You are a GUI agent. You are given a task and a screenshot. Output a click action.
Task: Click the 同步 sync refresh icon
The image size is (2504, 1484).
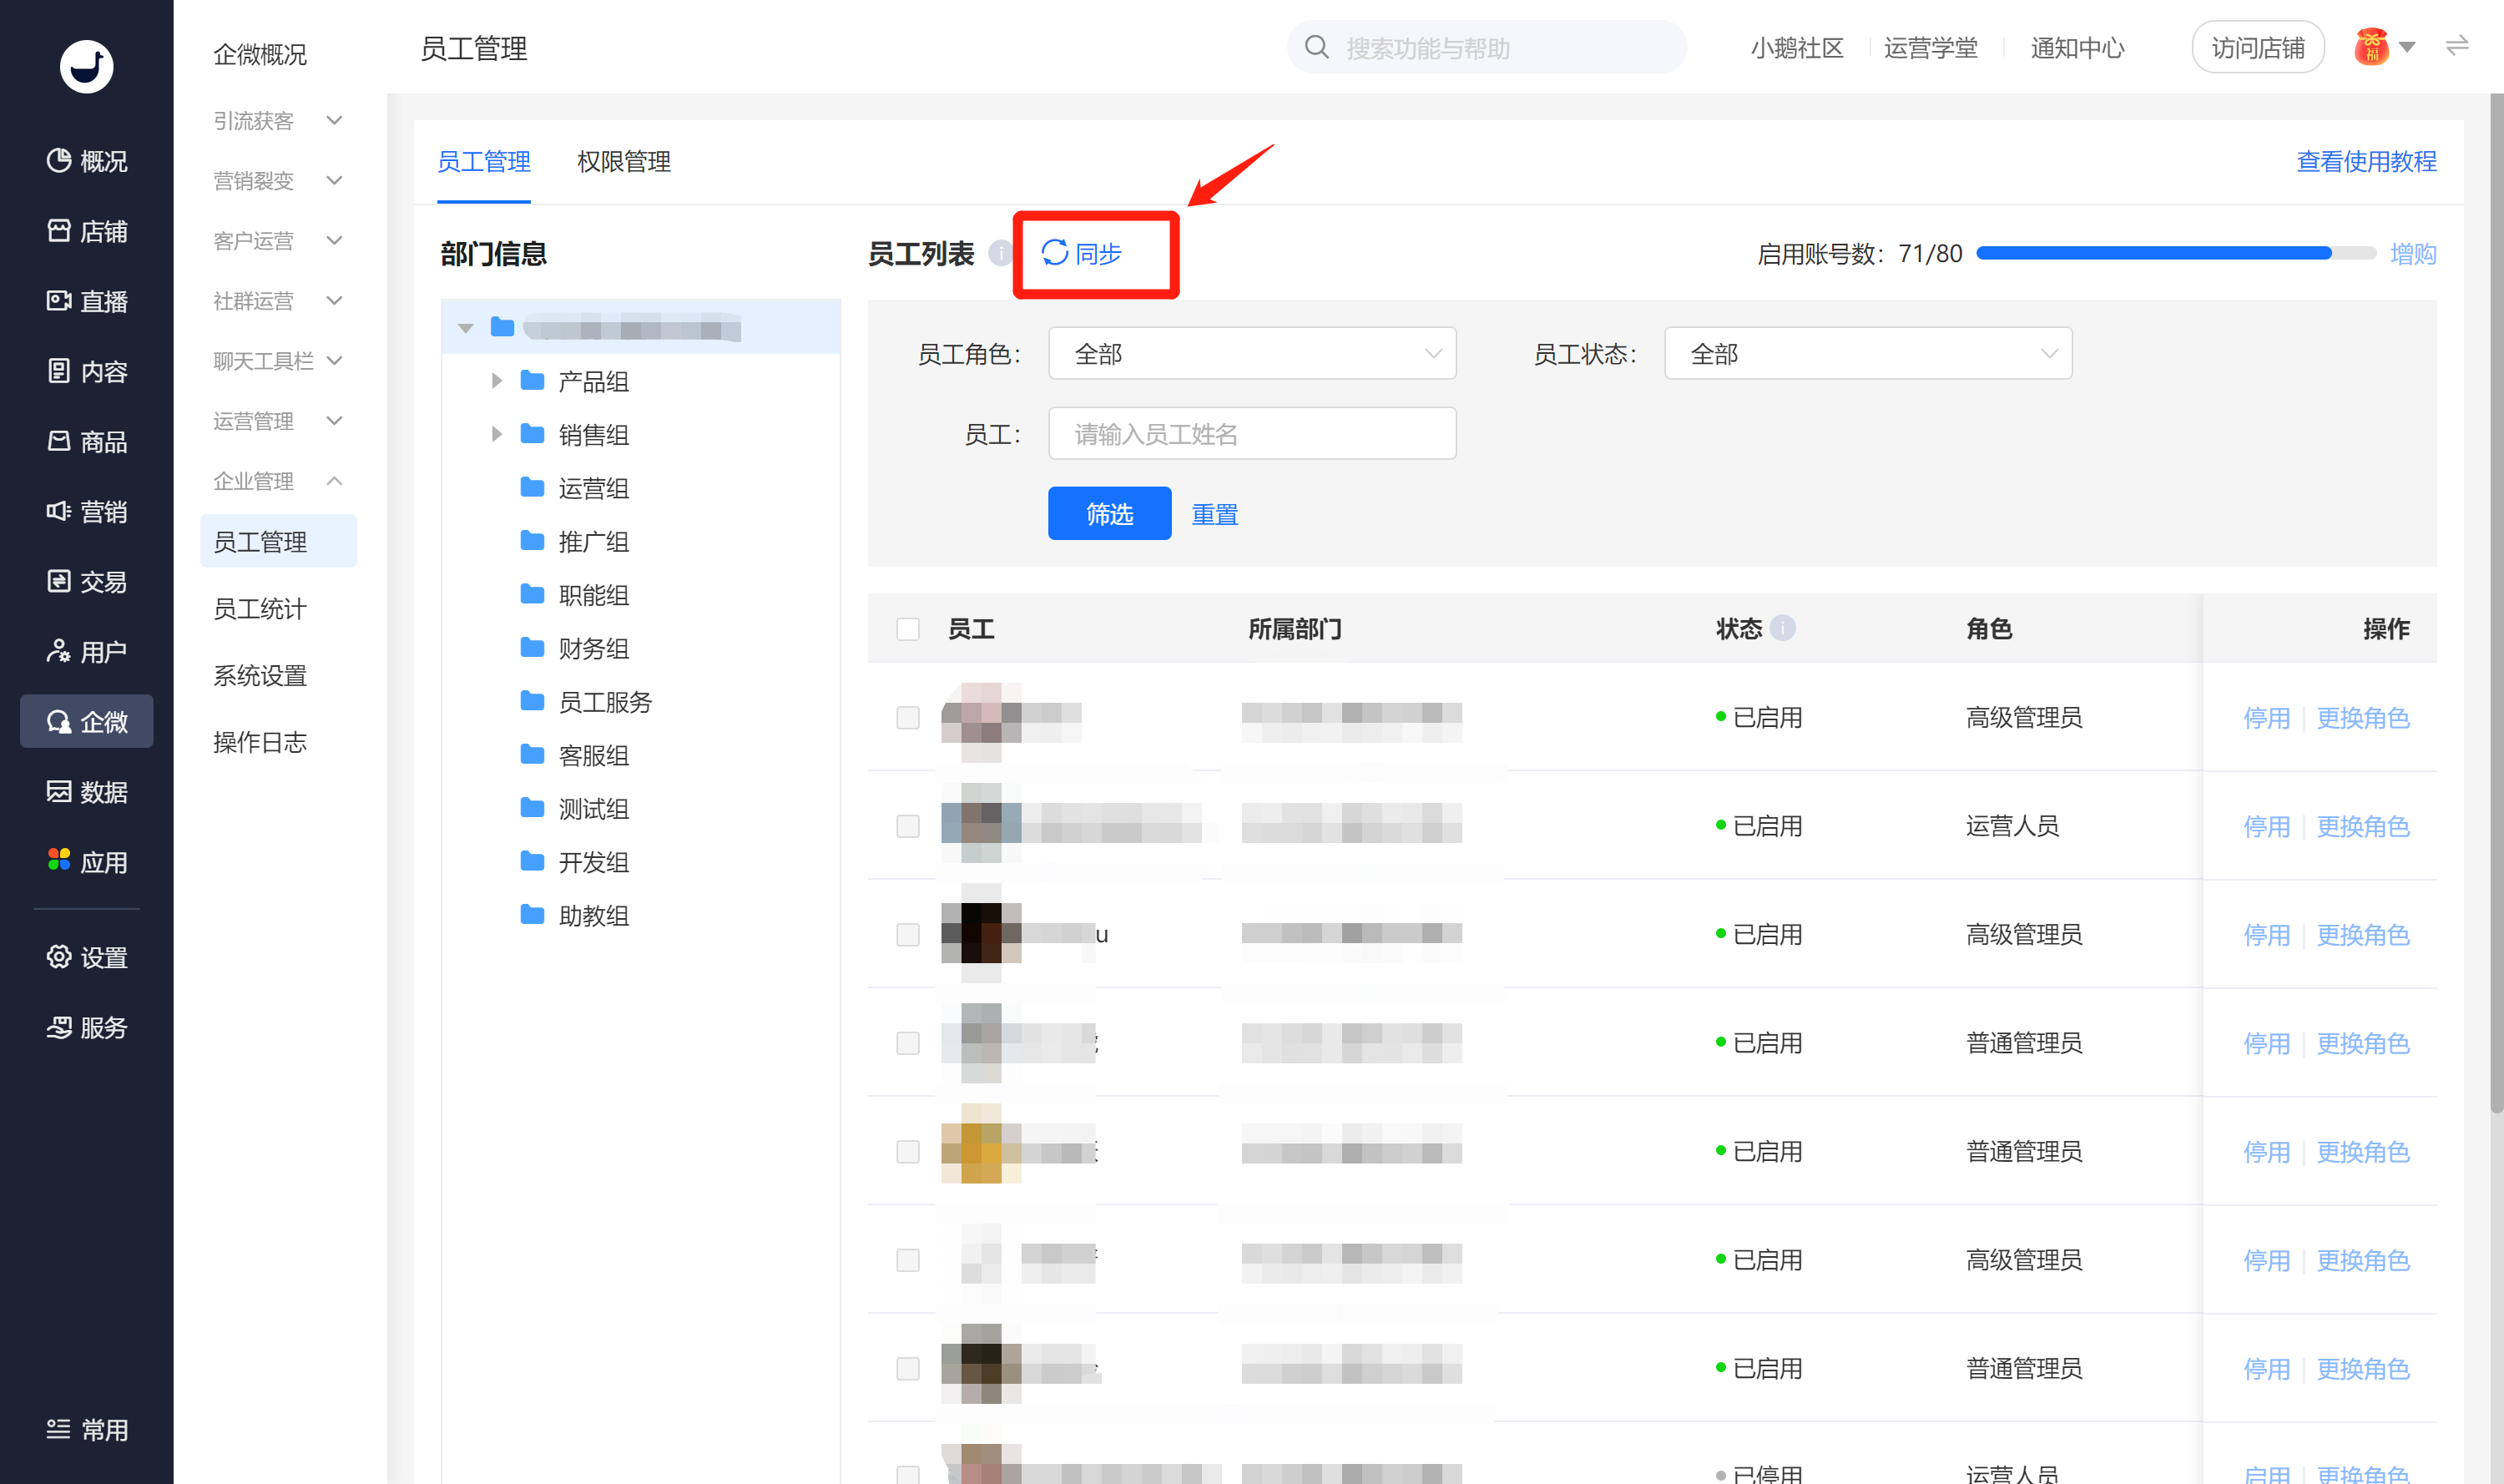pyautogui.click(x=1055, y=253)
